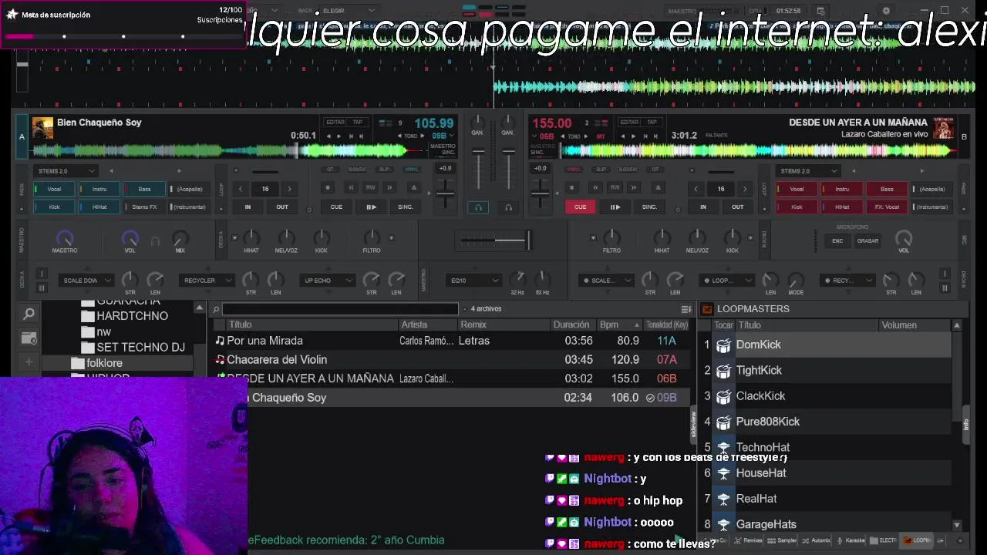The image size is (987, 555).
Task: Toggle deck B Vocal stem pad
Action: point(797,189)
